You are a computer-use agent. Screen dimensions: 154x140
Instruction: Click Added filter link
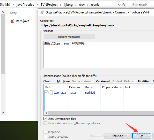117,81
